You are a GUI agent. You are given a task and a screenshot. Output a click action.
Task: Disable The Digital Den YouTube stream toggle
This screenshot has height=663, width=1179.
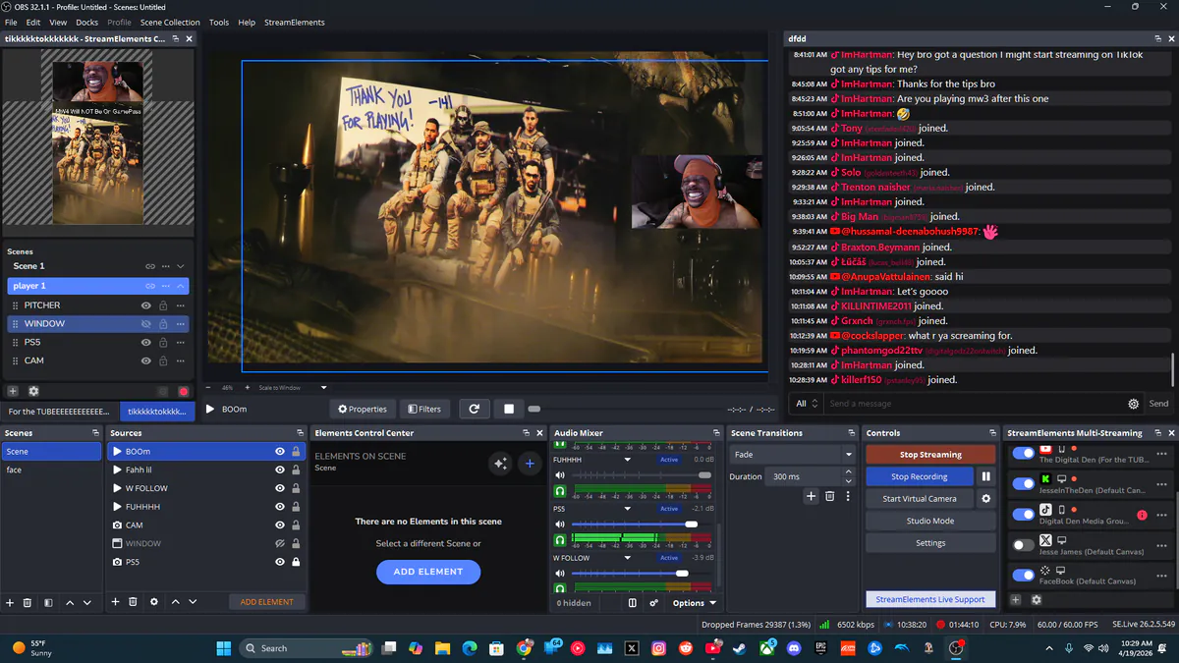(x=1024, y=454)
